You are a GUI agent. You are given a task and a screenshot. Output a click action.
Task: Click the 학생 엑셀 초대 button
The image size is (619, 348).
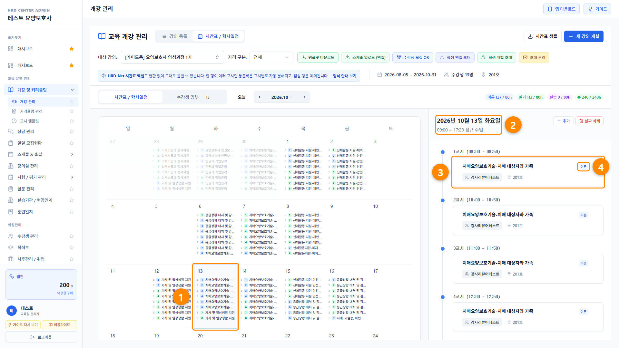(x=455, y=57)
